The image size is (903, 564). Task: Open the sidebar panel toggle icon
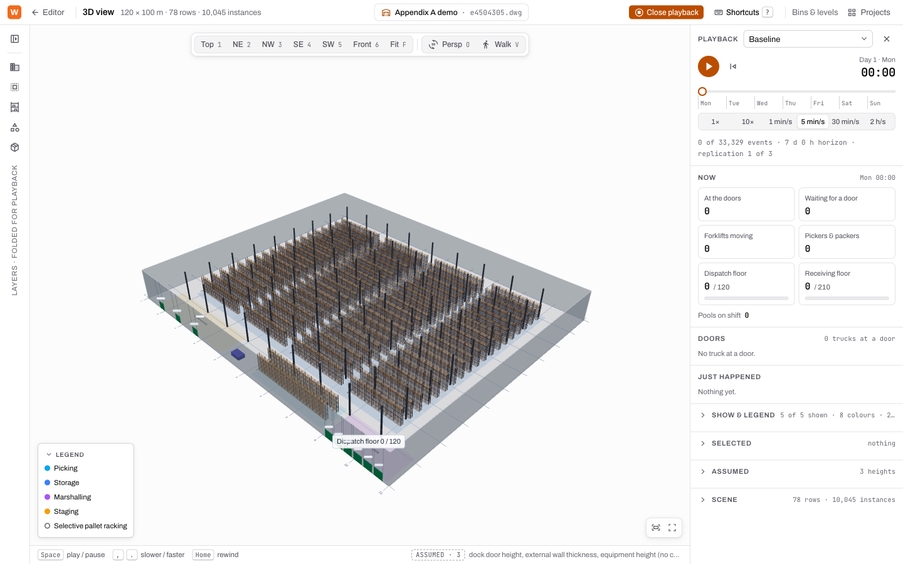coord(14,39)
